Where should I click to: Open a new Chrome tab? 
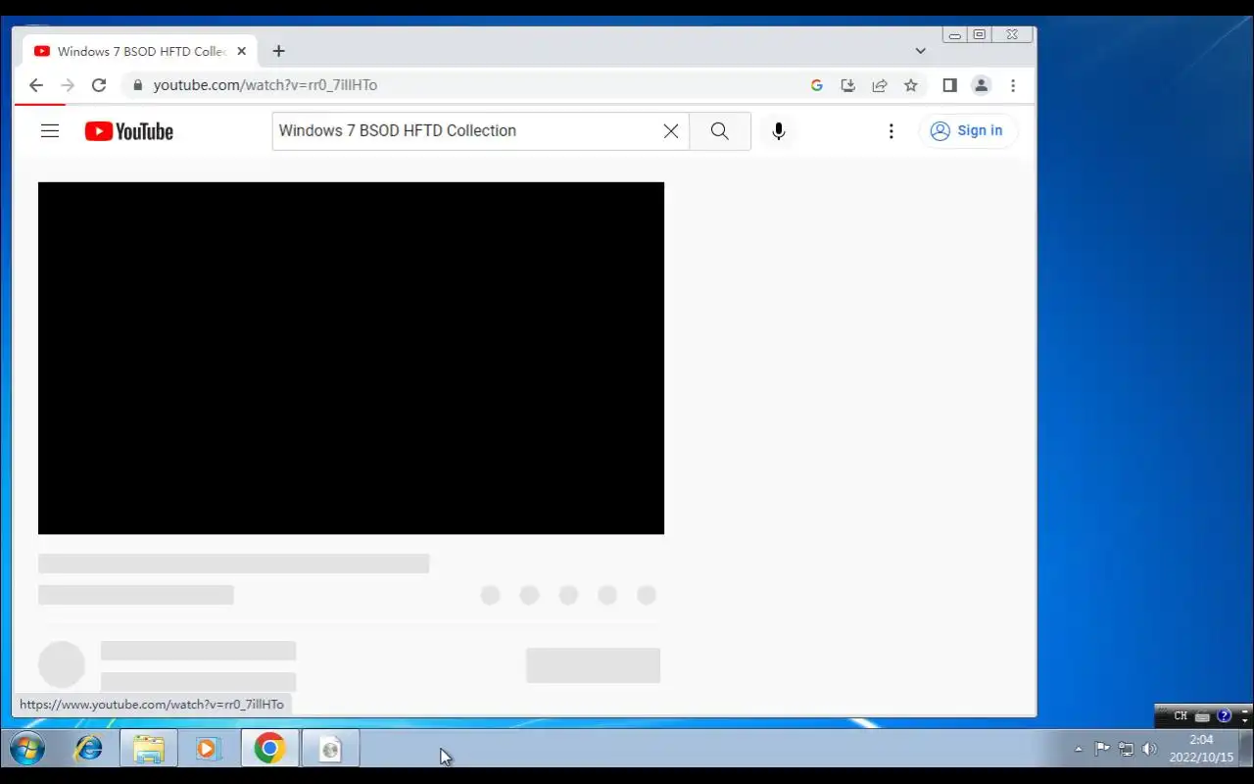click(x=278, y=51)
